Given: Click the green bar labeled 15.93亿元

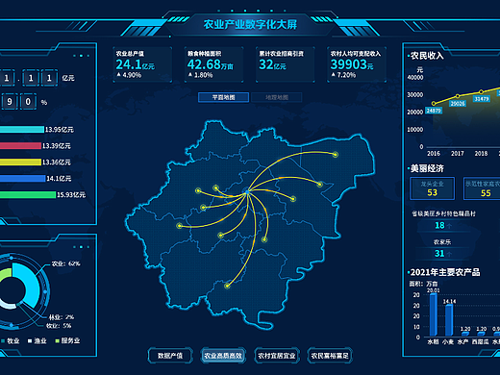Looking at the screenshot, I should click(x=28, y=195).
